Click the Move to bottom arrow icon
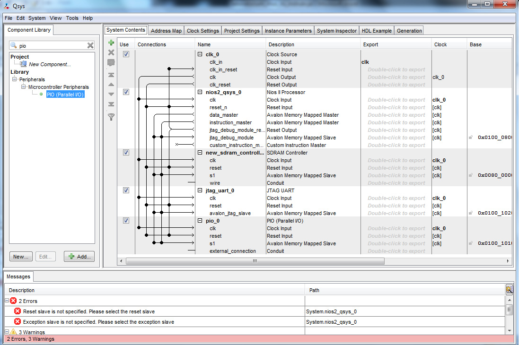The height and width of the screenshot is (345, 519). point(111,104)
